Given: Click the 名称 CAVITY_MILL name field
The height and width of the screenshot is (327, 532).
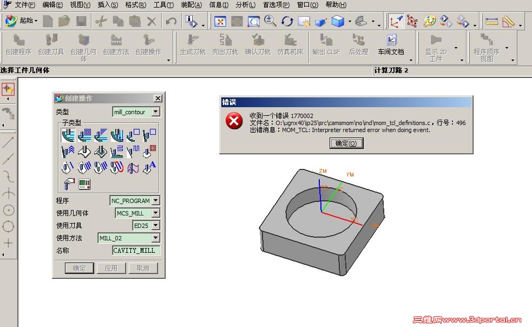Looking at the screenshot, I should (x=136, y=250).
